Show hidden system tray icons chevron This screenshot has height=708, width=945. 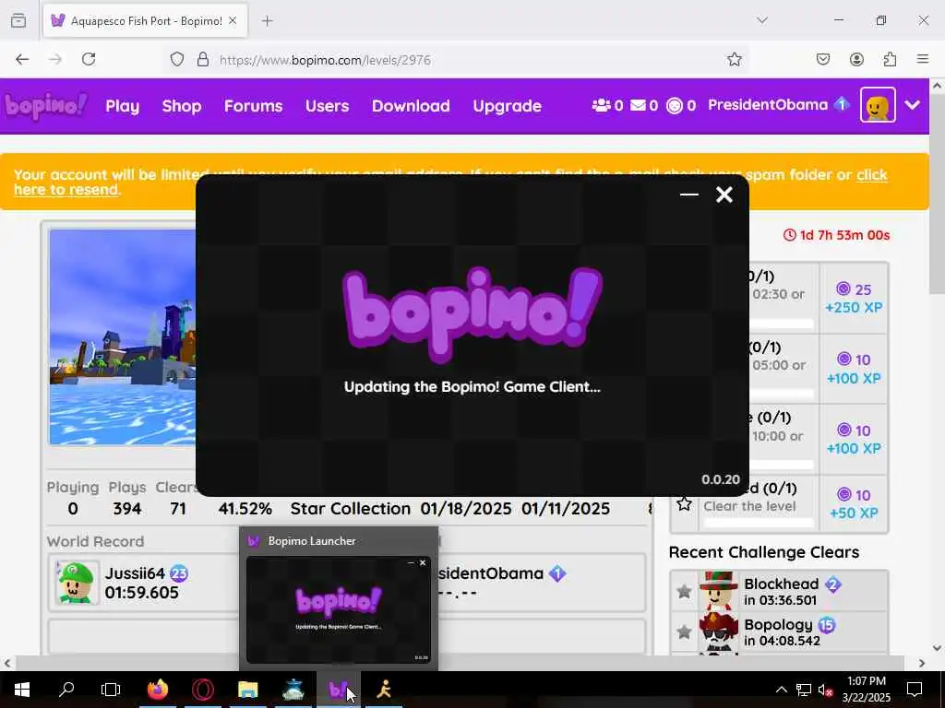point(781,690)
